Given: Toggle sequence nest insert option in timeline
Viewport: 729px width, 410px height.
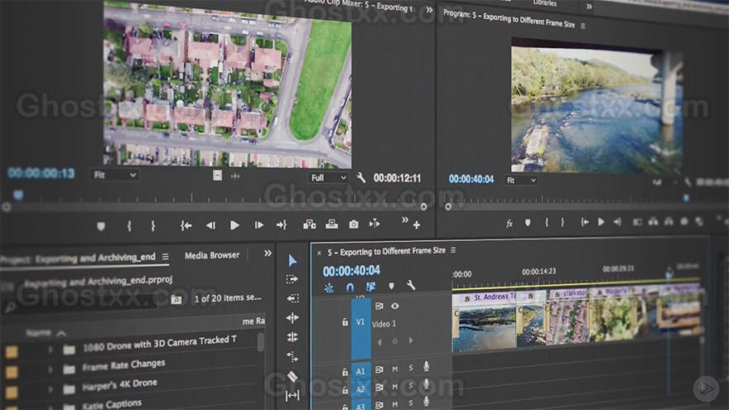Looking at the screenshot, I should click(329, 288).
